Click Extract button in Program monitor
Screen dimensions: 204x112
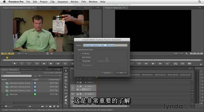click(x=182, y=64)
